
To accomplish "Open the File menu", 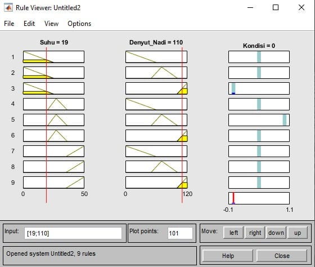I will [x=9, y=24].
